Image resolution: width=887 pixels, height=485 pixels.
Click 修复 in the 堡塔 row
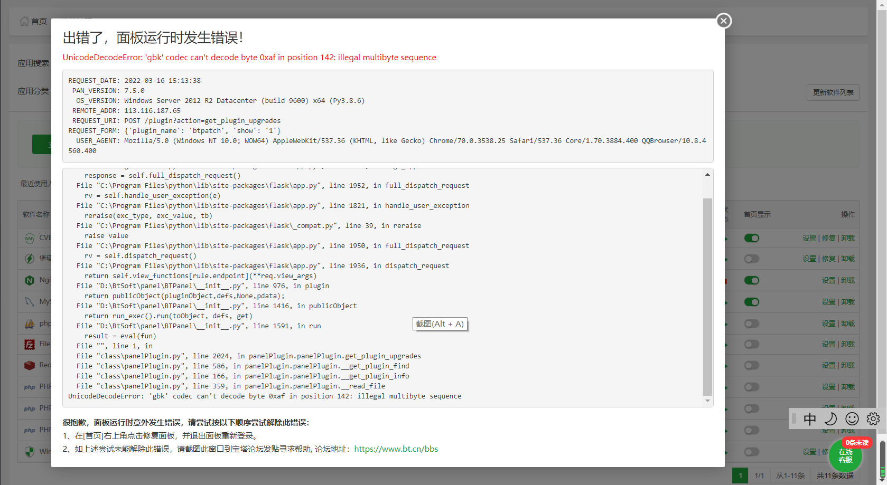829,259
